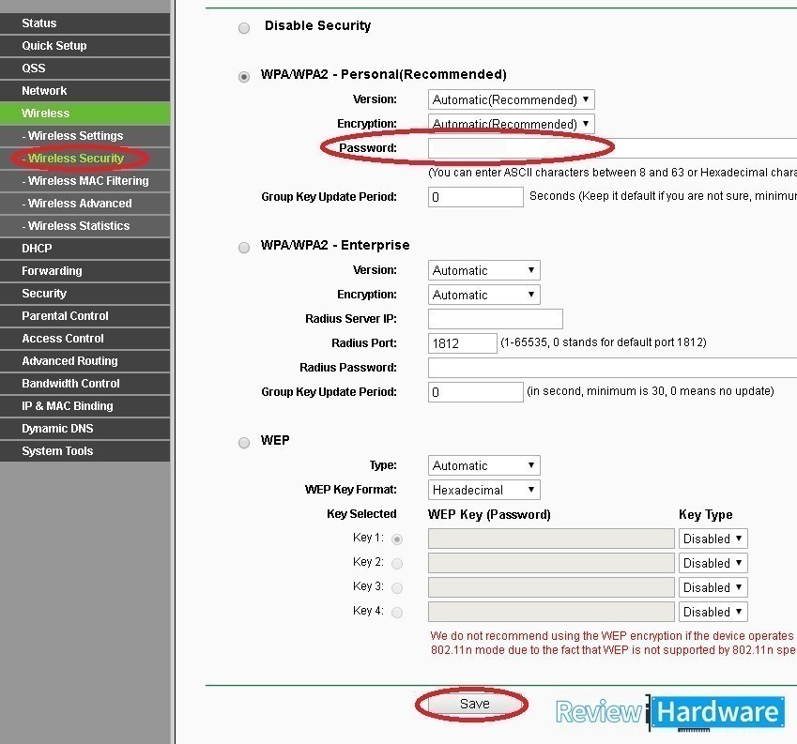Image resolution: width=797 pixels, height=744 pixels.
Task: Open the Network menu
Action: click(84, 91)
